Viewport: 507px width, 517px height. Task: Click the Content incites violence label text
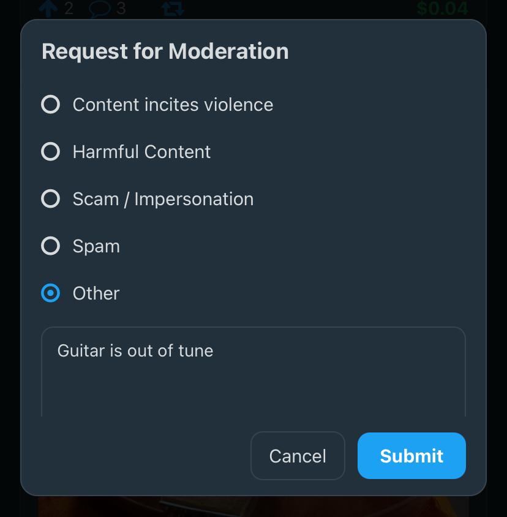click(x=173, y=105)
